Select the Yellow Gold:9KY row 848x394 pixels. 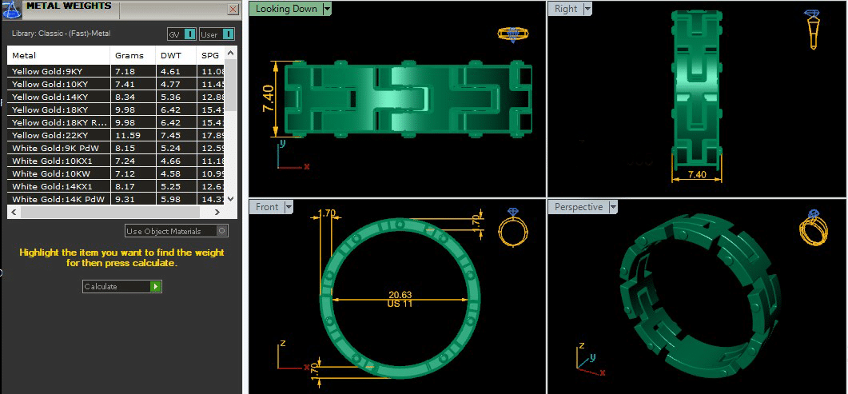[116, 71]
